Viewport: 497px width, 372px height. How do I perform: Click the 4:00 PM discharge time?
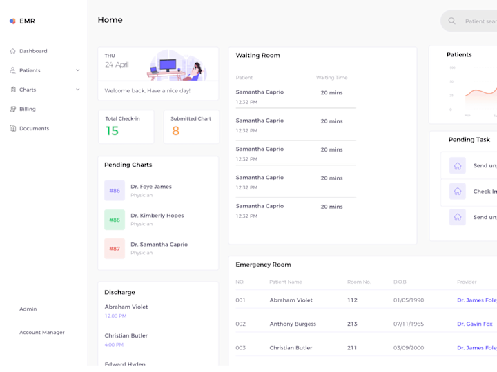(x=114, y=344)
